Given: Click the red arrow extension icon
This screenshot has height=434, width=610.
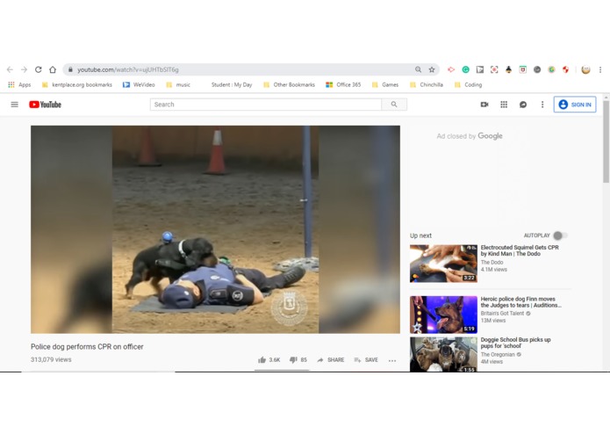Looking at the screenshot, I should coord(451,69).
